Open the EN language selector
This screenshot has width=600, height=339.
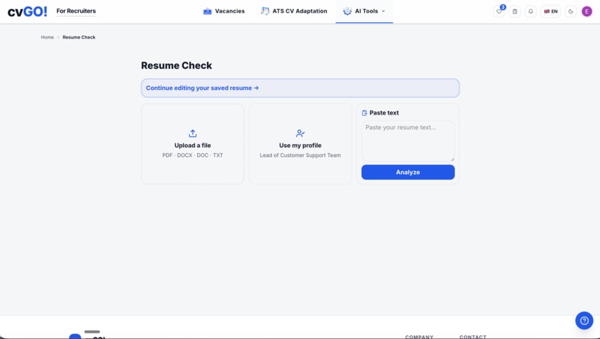(x=551, y=11)
